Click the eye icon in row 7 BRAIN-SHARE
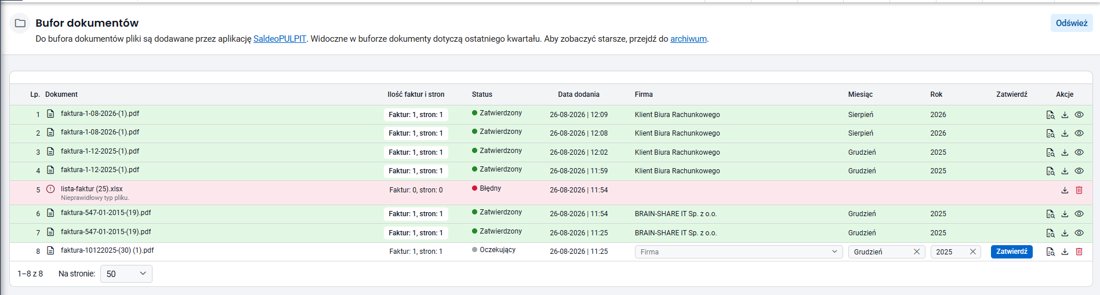This screenshot has width=1100, height=295. pos(1079,233)
